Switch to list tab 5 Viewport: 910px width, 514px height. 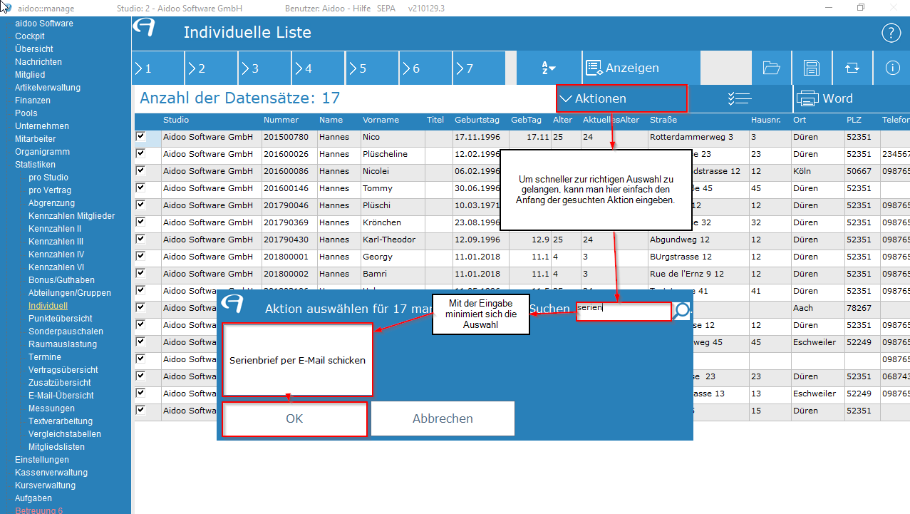click(372, 68)
